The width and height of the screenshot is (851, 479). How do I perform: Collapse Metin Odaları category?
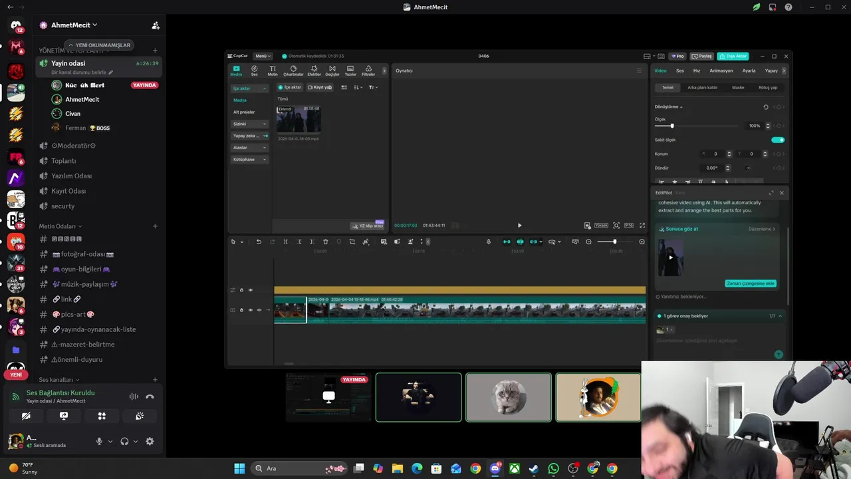[61, 226]
